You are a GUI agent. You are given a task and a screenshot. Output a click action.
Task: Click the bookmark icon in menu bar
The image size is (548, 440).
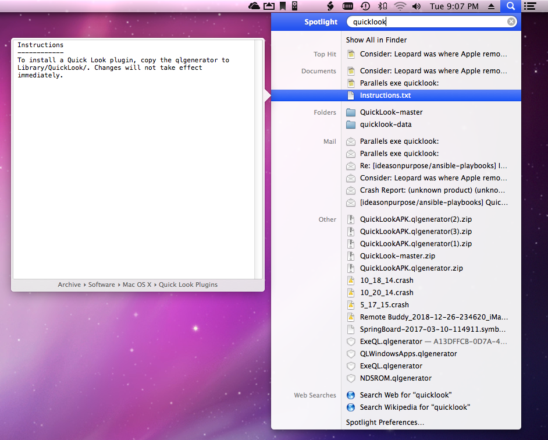click(282, 6)
